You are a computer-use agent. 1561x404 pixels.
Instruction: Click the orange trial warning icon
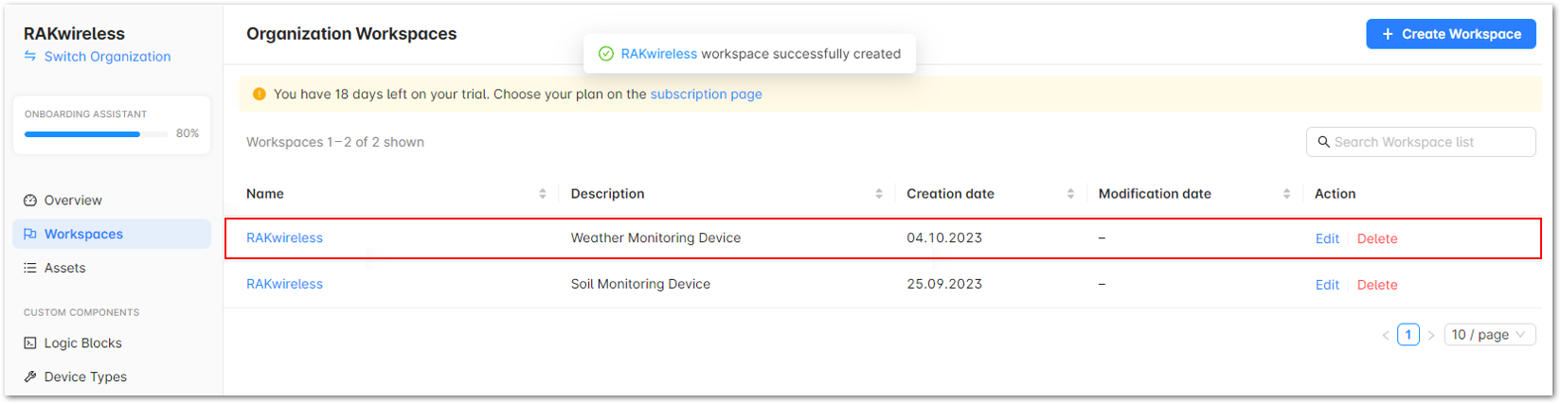point(260,94)
